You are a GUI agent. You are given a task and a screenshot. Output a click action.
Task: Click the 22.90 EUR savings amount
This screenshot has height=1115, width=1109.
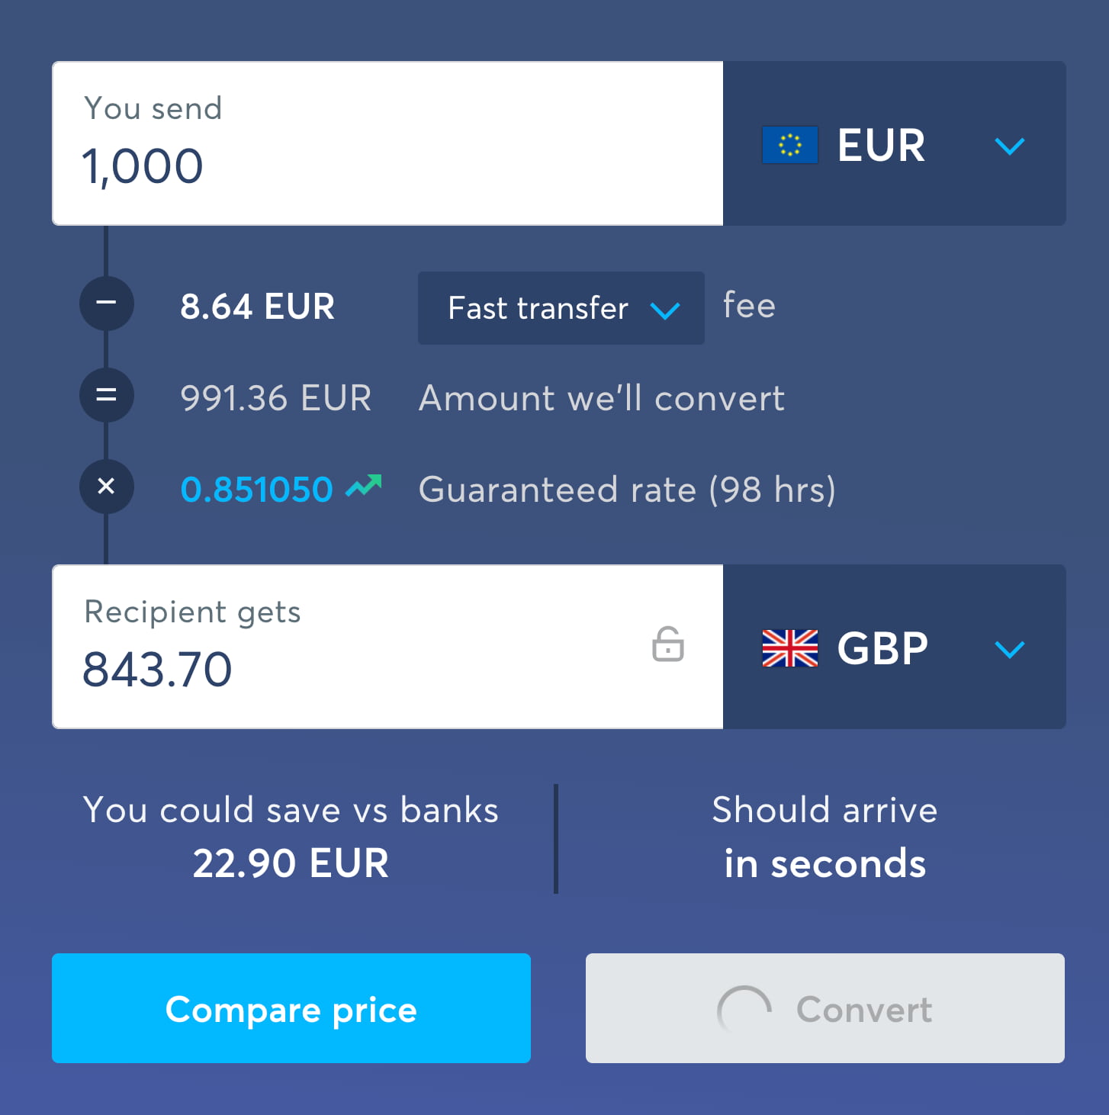(x=291, y=863)
